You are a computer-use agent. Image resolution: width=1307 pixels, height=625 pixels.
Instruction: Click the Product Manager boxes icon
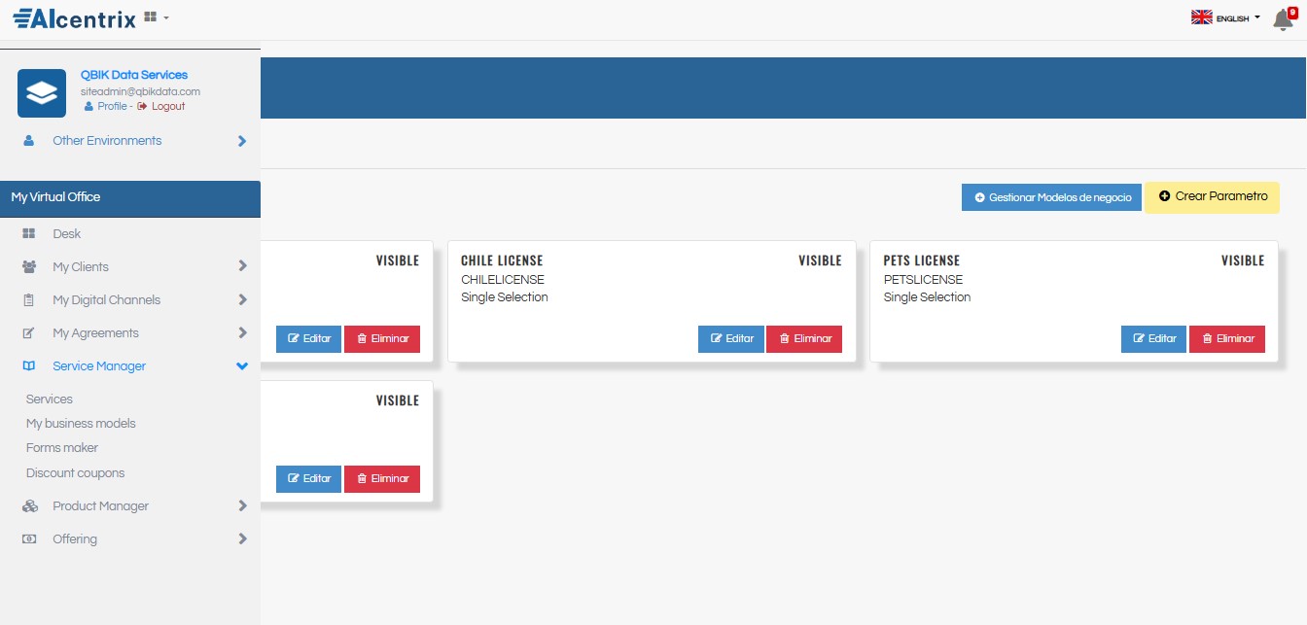pos(29,506)
